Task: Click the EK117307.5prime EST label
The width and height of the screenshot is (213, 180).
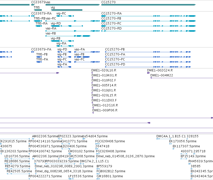Action: (186, 146)
